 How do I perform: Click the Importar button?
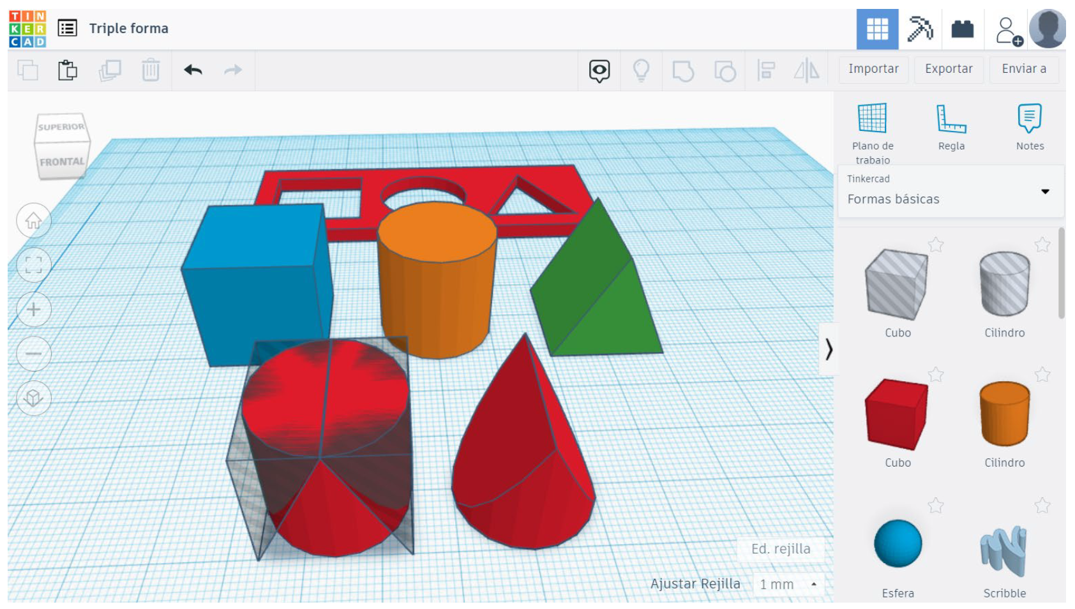click(x=873, y=69)
